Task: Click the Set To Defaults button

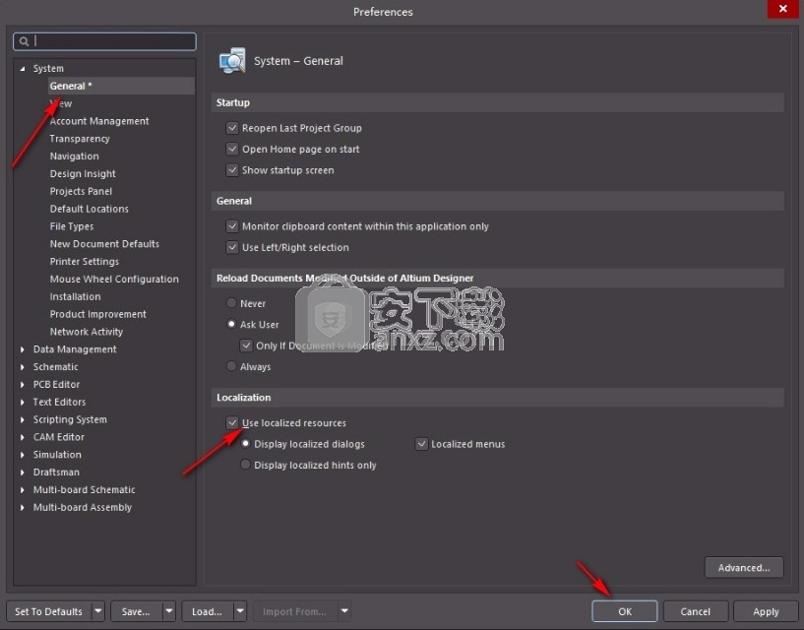Action: 48,611
